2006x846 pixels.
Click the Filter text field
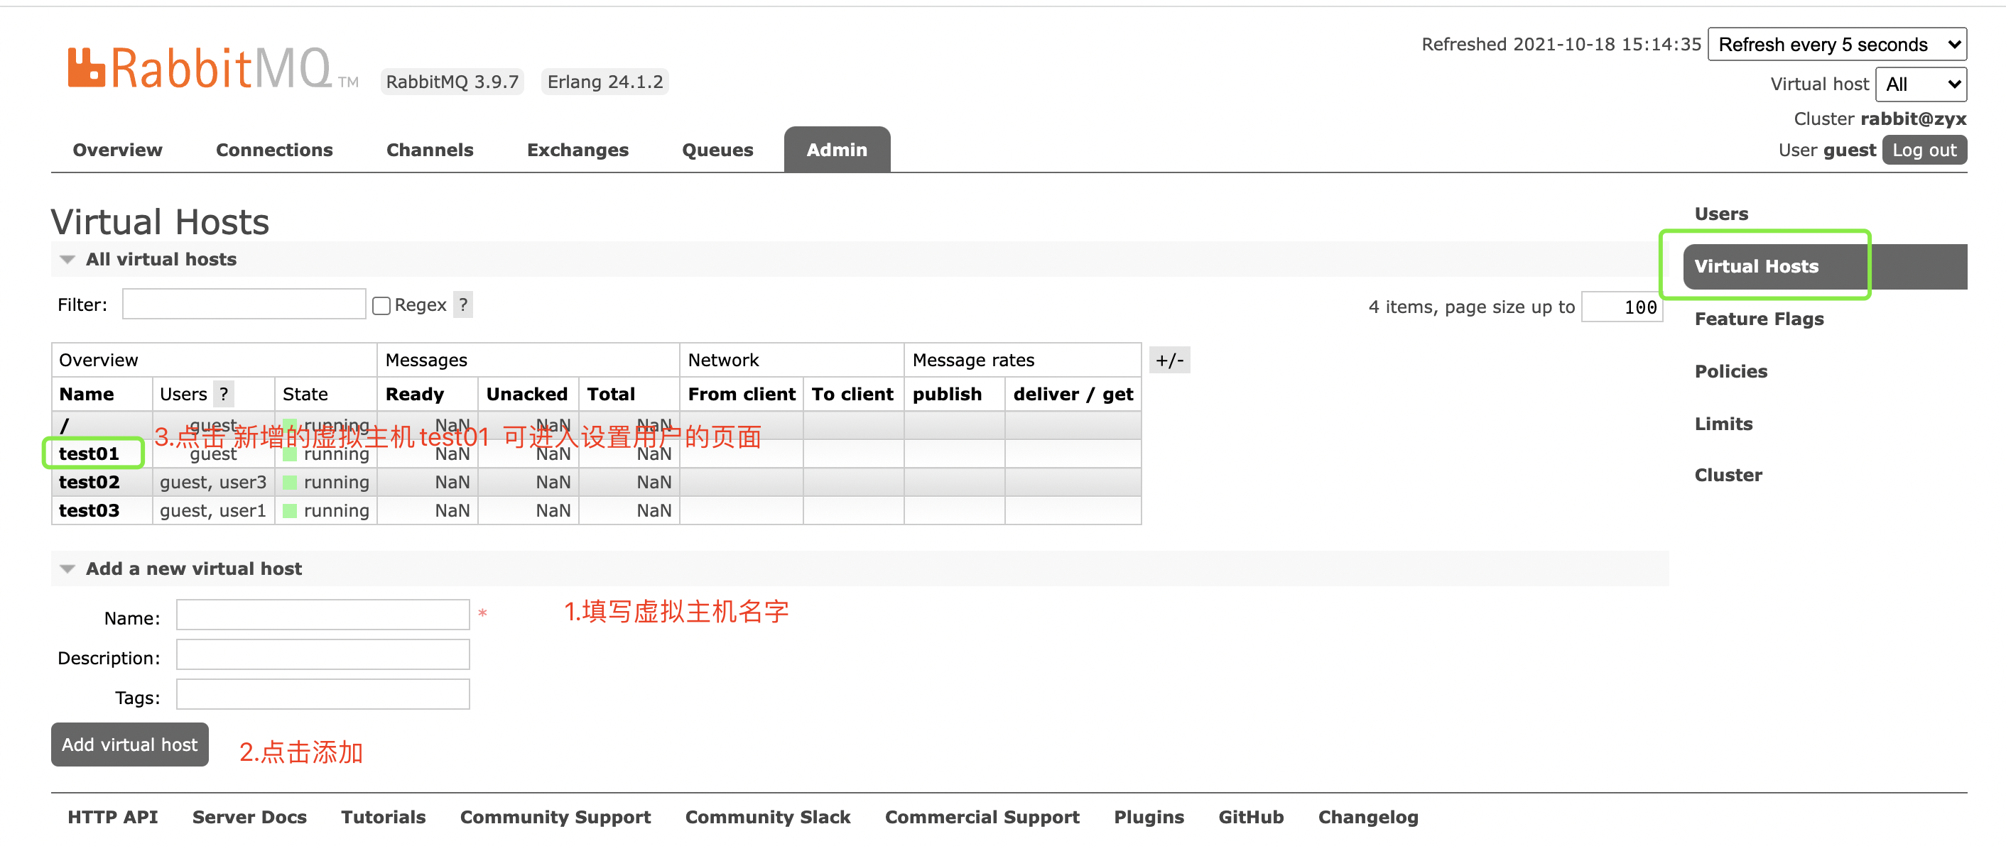tap(244, 304)
